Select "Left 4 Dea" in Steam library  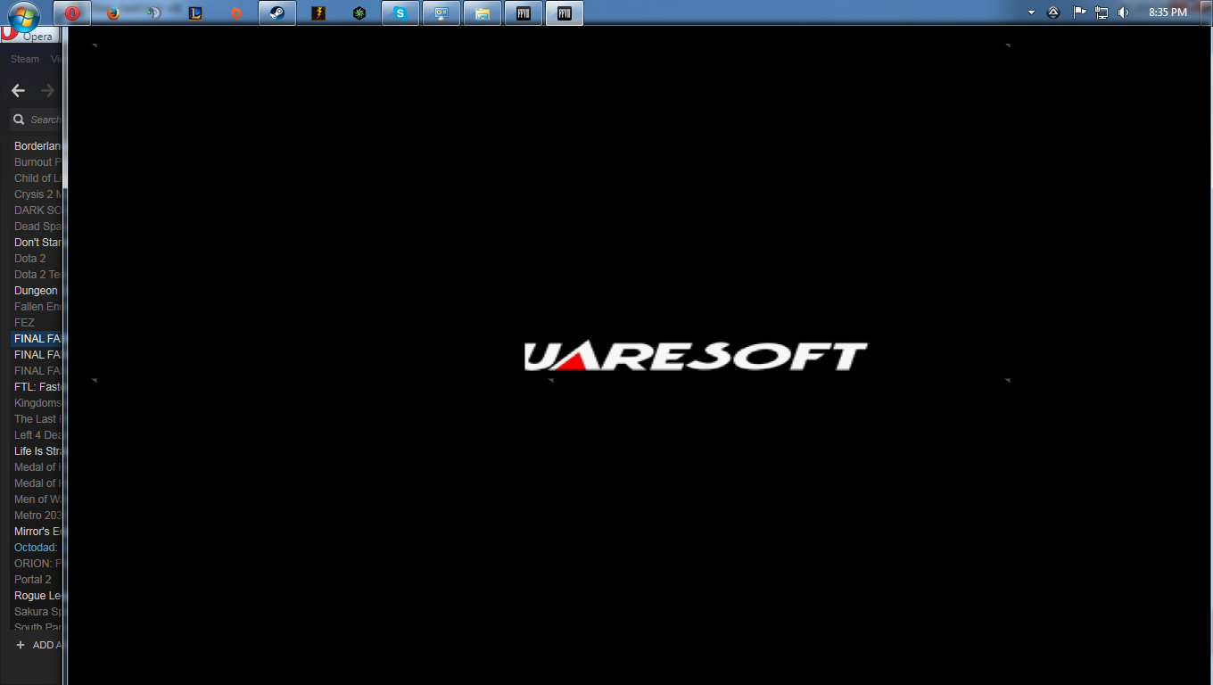pyautogui.click(x=37, y=435)
